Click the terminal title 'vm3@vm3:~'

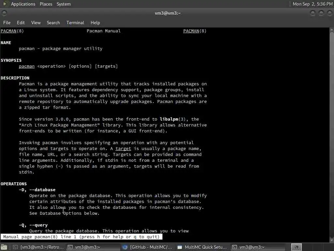click(168, 13)
